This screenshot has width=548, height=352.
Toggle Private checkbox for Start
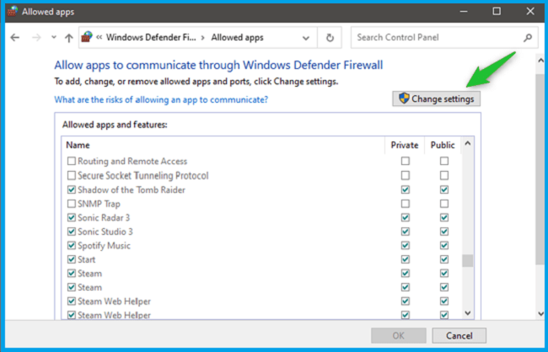click(x=405, y=259)
